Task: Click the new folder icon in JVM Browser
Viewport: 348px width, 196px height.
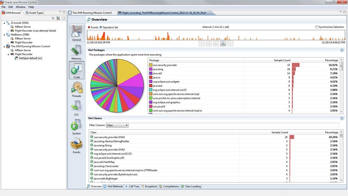Action: 63,18
